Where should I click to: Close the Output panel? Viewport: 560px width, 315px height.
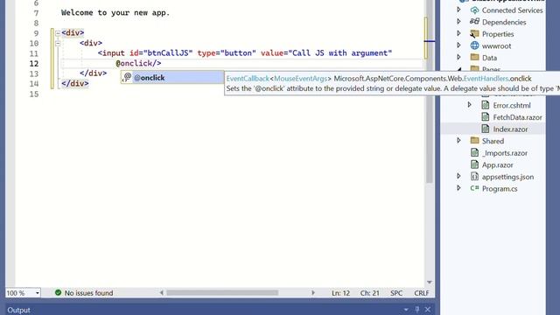pyautogui.click(x=428, y=310)
